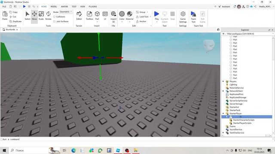Open the Toolbox panel
This screenshot has width=275, height=154.
pyautogui.click(x=89, y=16)
